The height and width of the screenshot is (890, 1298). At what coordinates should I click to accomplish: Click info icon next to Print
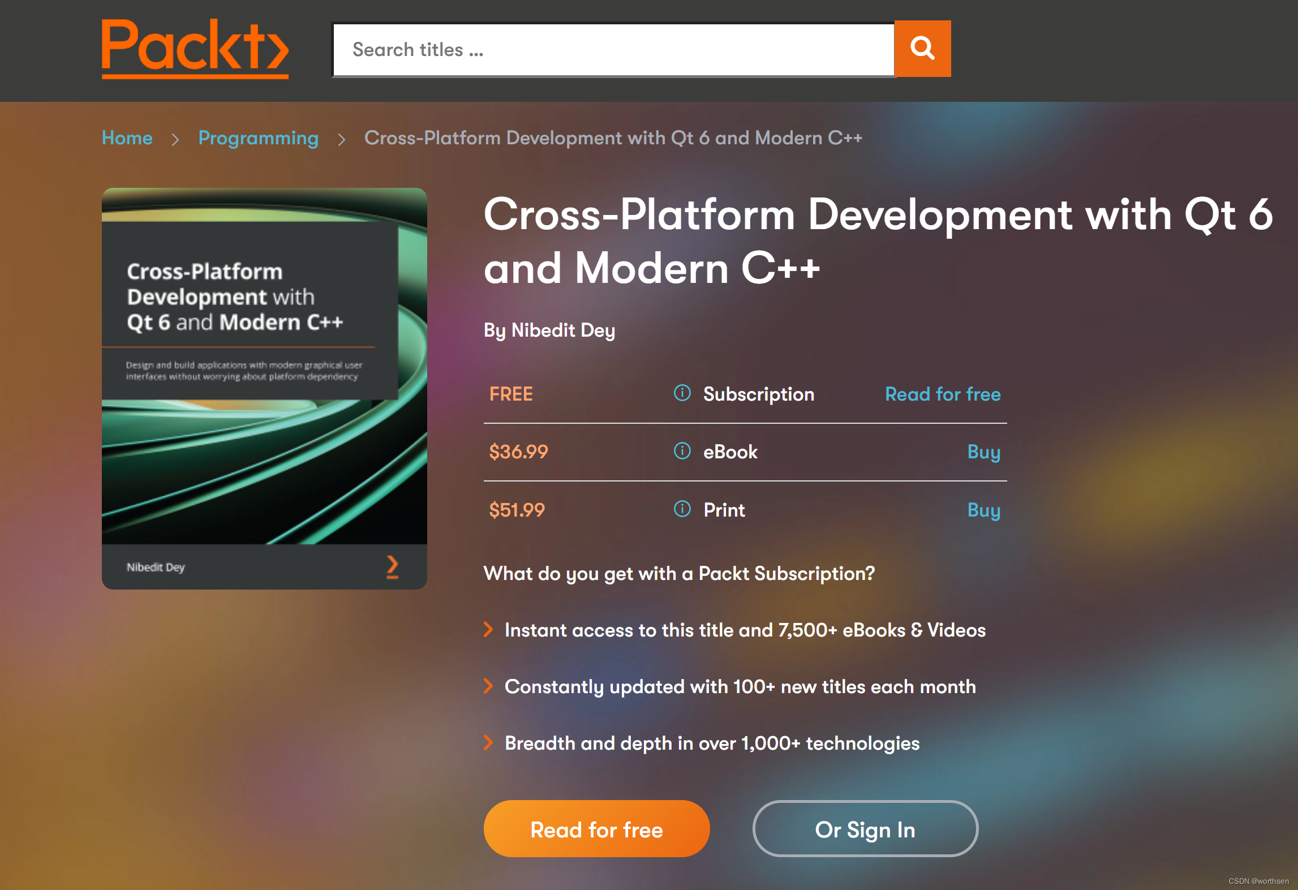pos(682,509)
